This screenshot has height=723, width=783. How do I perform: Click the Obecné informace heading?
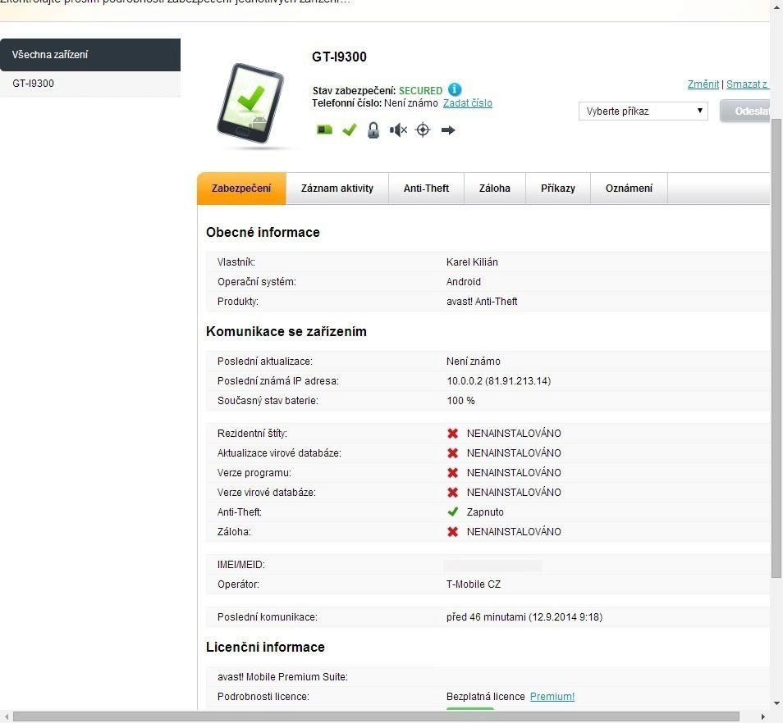coord(263,232)
